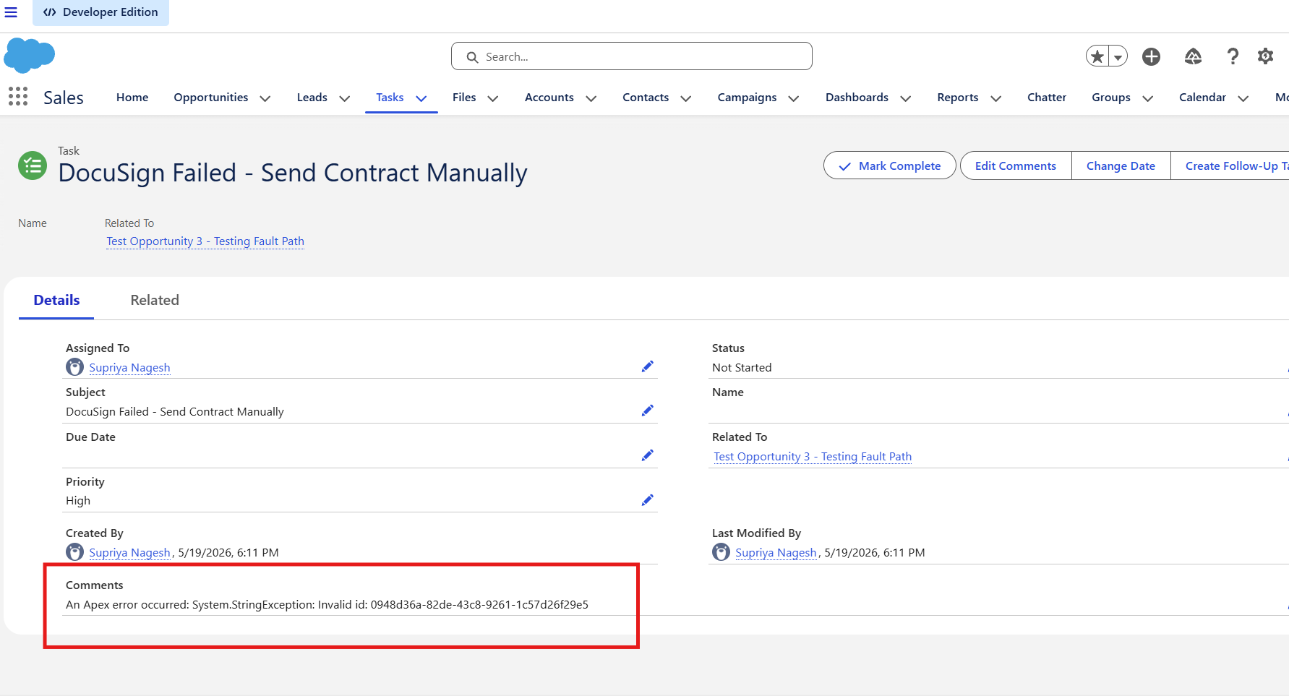Focus the global Search field

click(x=631, y=56)
